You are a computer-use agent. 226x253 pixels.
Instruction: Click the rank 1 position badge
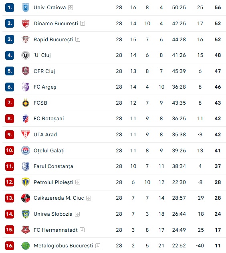[10, 8]
